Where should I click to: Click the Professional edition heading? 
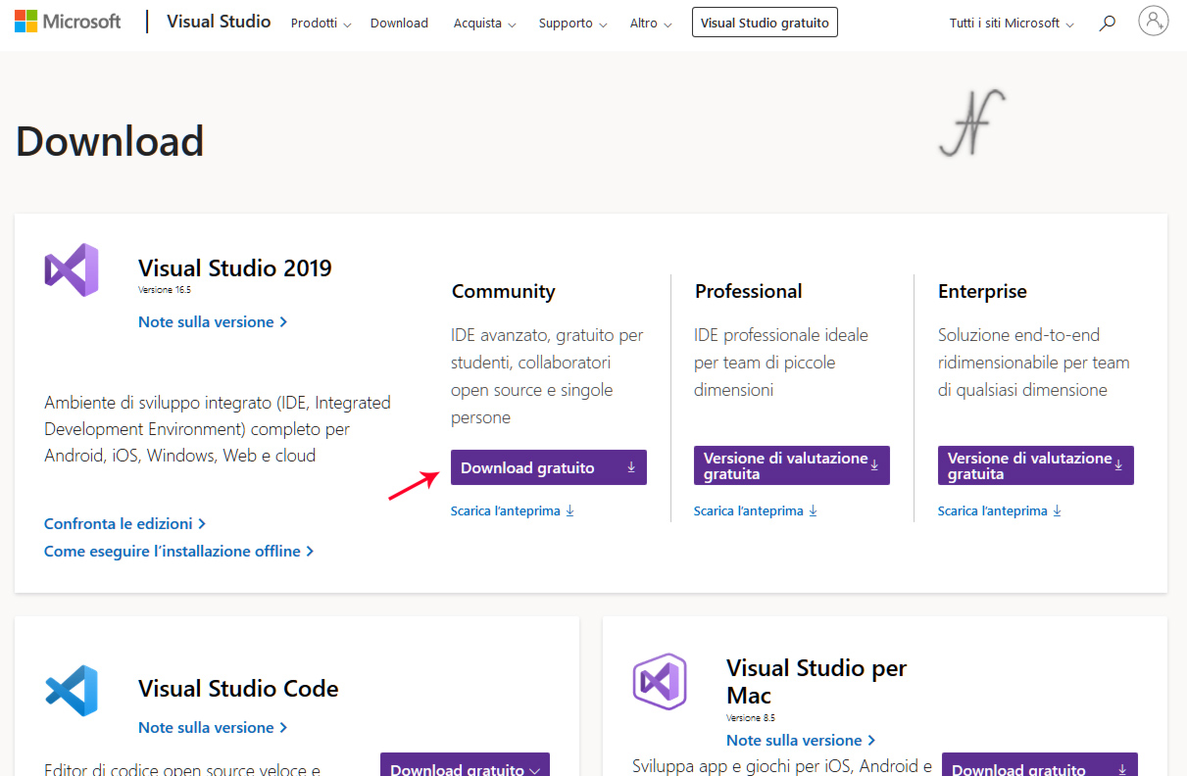point(749,291)
